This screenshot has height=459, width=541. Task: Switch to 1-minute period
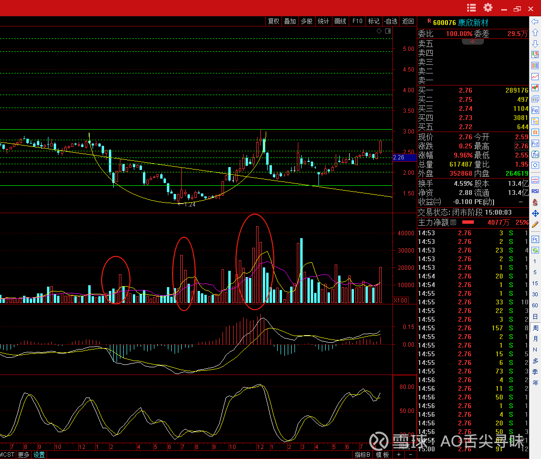(535, 262)
